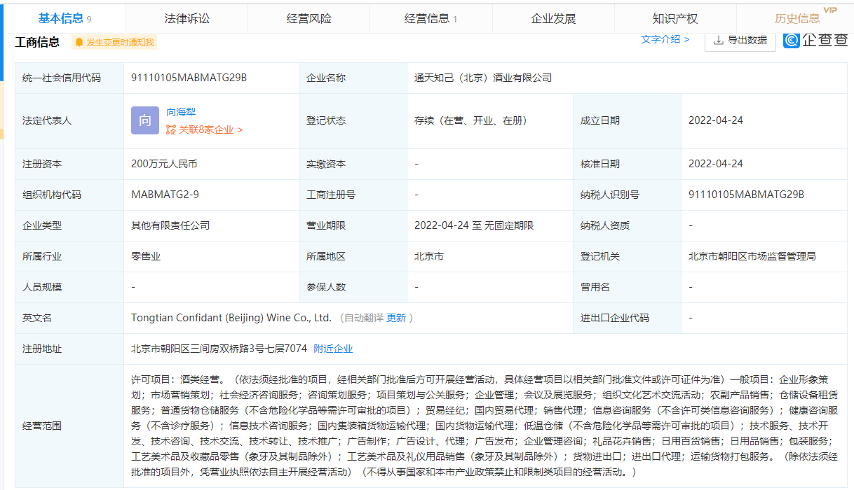Image resolution: width=854 pixels, height=490 pixels.
Task: Open legal representative 向海犁's profile
Action: [181, 111]
